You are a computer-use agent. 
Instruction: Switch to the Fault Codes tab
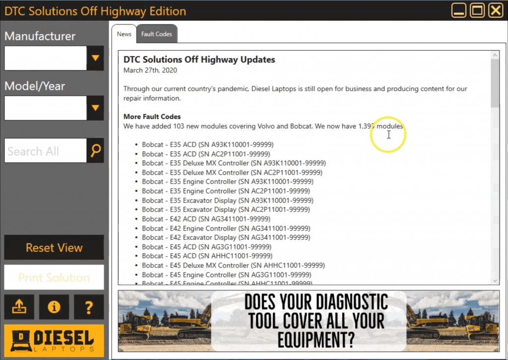coord(157,34)
